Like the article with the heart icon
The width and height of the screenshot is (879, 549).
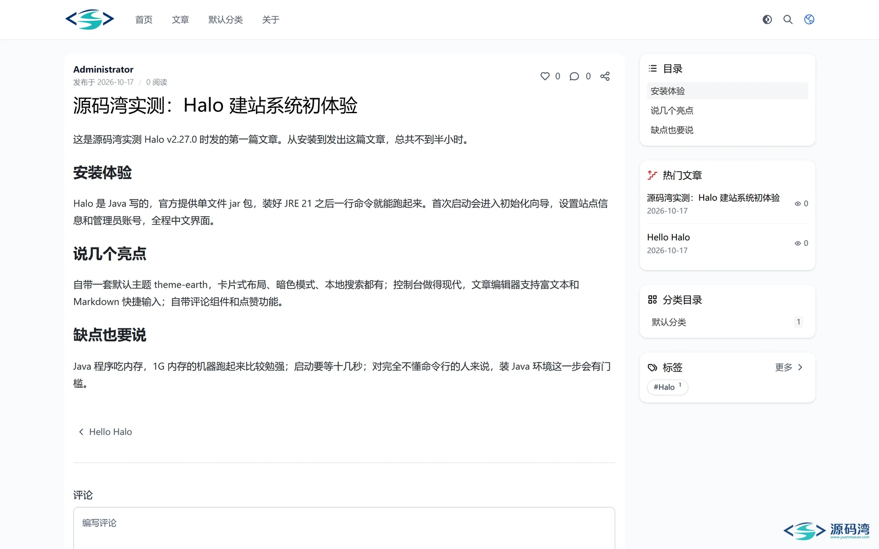point(545,76)
